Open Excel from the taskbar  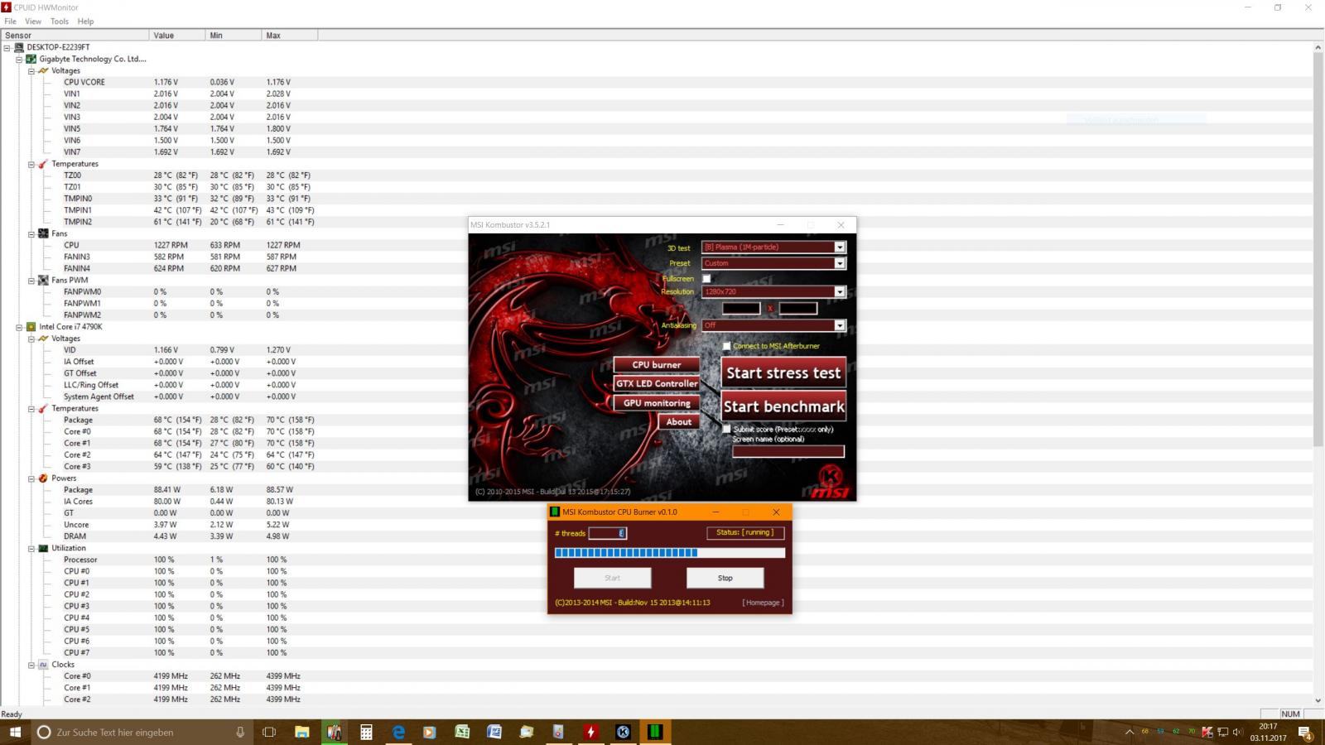tap(462, 733)
